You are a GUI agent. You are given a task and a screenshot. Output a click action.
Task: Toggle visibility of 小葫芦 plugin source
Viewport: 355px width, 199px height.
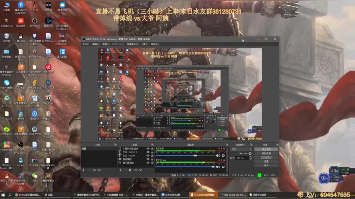[148, 149]
